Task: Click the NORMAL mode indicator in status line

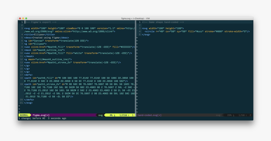Action: [x=24, y=115]
